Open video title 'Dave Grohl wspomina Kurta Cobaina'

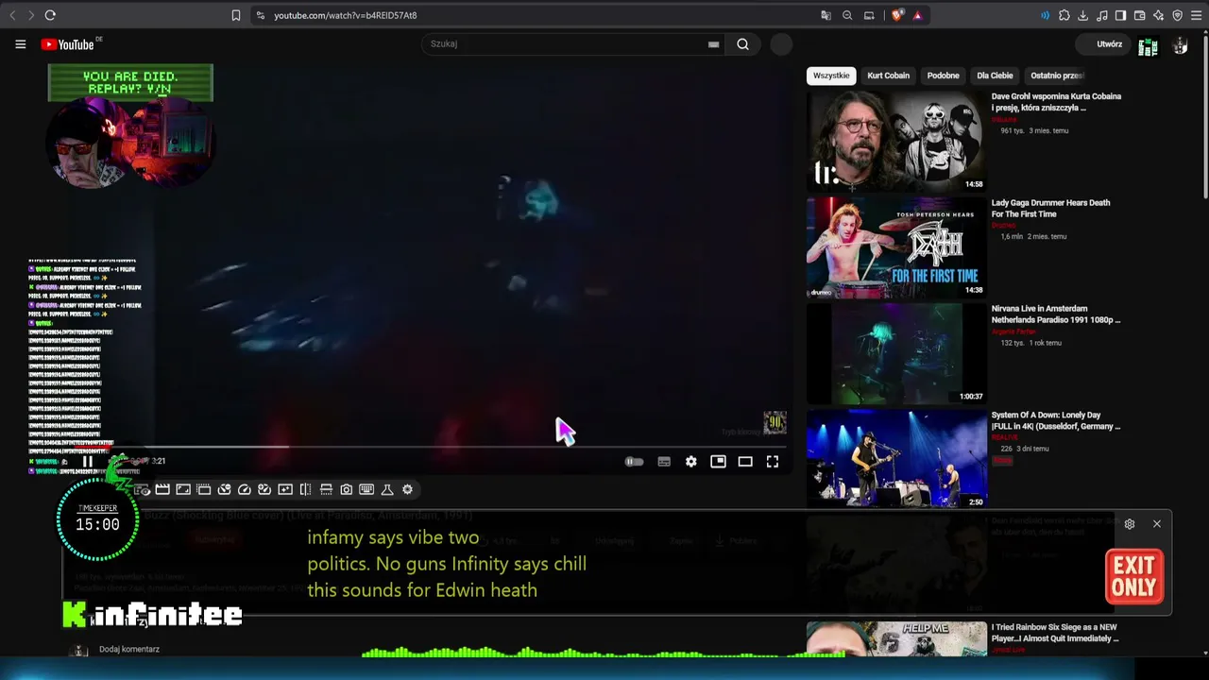tap(1056, 102)
